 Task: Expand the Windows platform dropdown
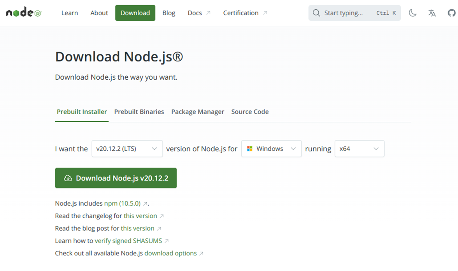coord(271,149)
